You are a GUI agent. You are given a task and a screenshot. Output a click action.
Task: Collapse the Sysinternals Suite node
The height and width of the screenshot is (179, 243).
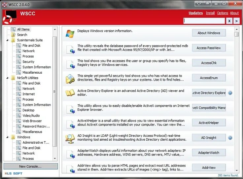click(x=7, y=40)
